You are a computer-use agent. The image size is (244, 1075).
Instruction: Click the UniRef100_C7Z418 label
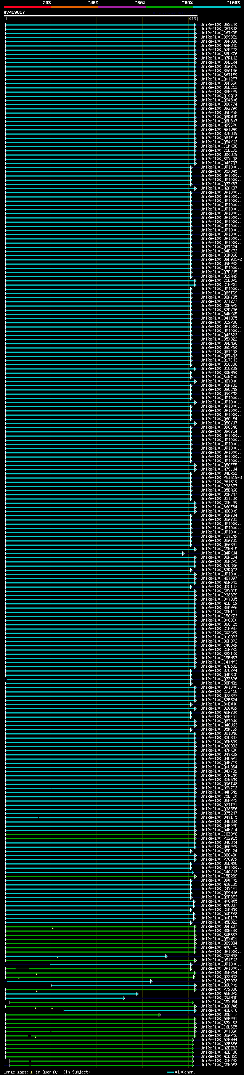pos(218,691)
